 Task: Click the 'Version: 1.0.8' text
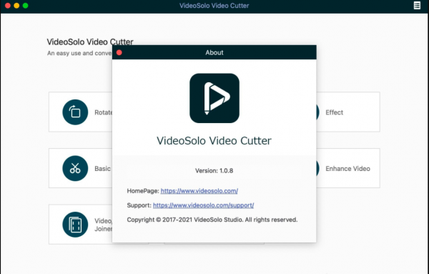click(214, 171)
